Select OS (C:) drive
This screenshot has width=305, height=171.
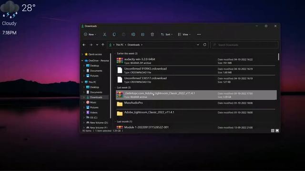[x=93, y=117]
